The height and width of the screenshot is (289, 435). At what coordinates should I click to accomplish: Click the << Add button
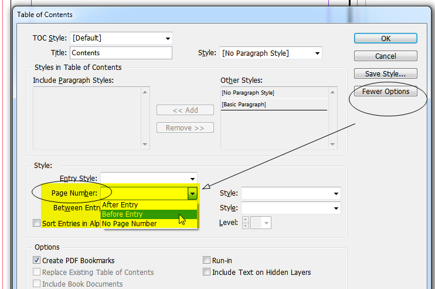185,110
